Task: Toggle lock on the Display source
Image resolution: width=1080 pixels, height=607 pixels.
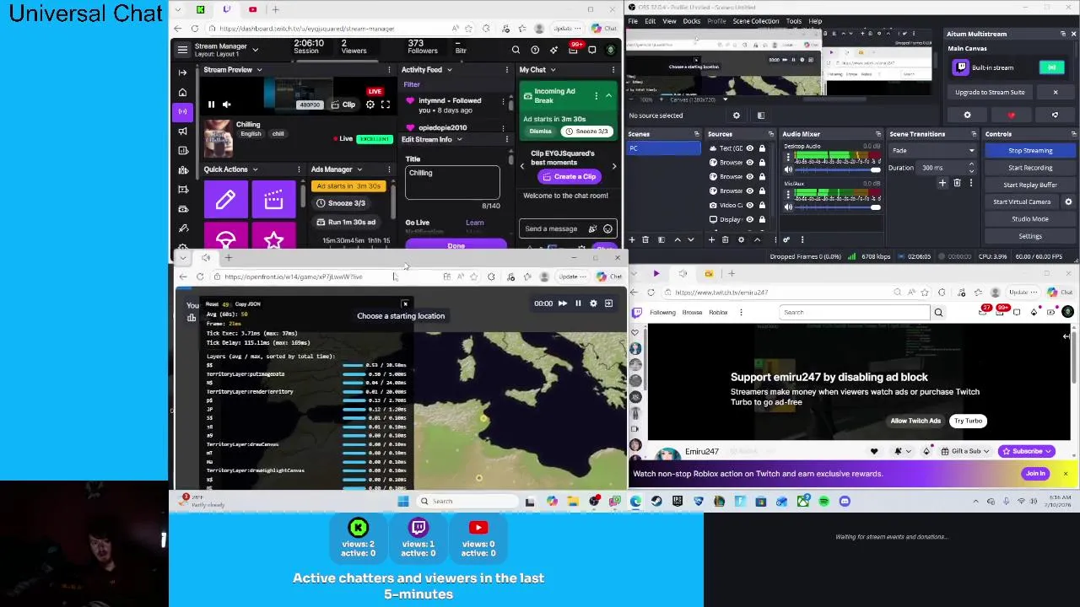Action: 762,219
